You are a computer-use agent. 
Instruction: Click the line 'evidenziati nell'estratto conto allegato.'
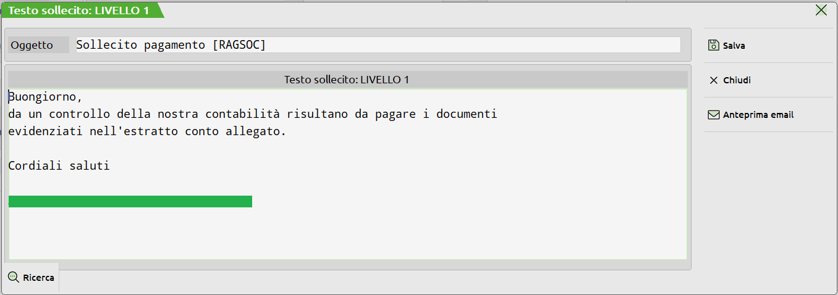[x=147, y=131]
